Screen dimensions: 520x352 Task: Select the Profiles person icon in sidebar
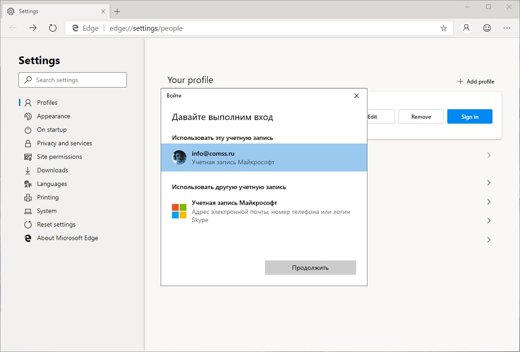[x=28, y=102]
